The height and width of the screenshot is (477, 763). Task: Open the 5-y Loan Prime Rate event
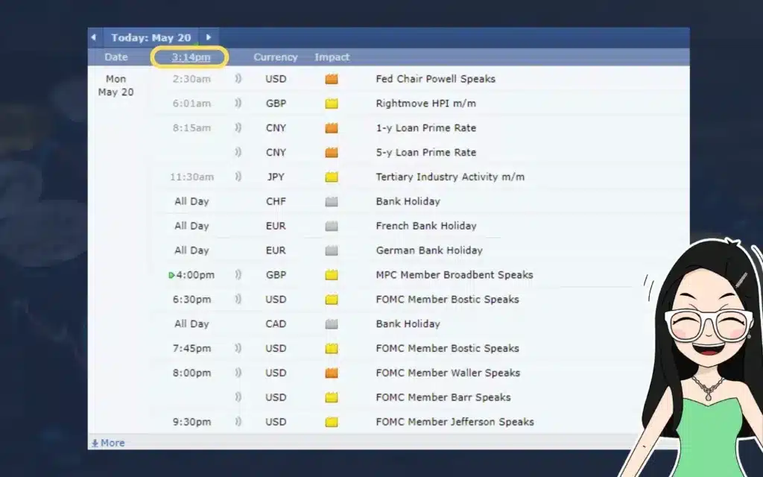(425, 152)
